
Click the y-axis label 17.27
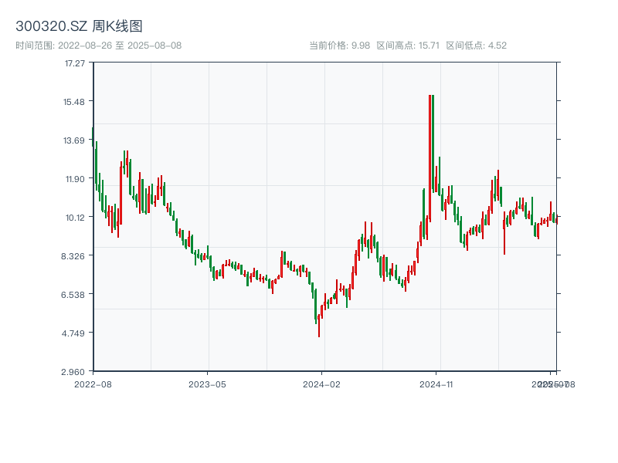(74, 63)
